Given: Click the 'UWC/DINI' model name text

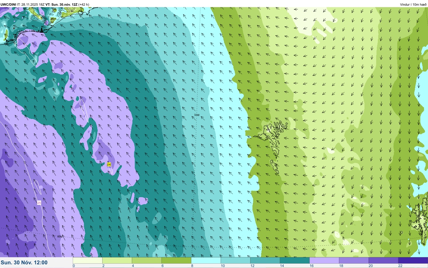Looking at the screenshot, I should click(x=8, y=4).
